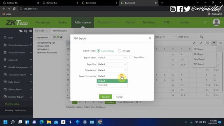Open the MTD module
Image resolution: width=224 pixels, height=126 pixels.
click(167, 22)
